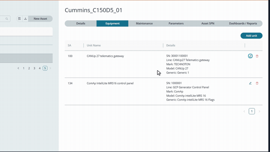
Task: Click the SA column header
Action: tap(69, 45)
